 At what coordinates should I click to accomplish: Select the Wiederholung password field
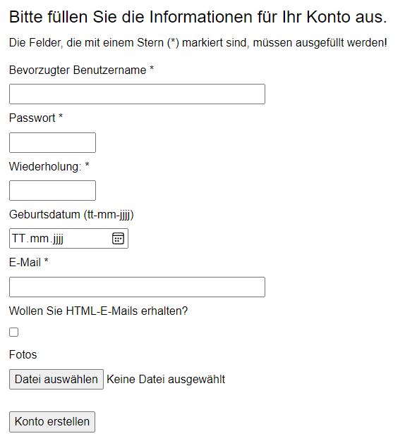pos(52,190)
